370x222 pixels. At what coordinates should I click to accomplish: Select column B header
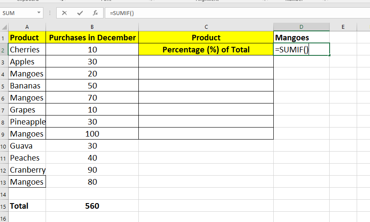point(92,27)
